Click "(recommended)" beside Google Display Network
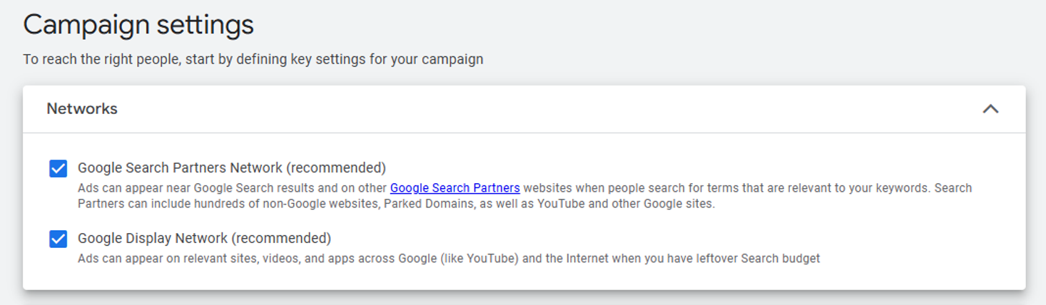Screen dimensions: 1046x305 [281, 238]
